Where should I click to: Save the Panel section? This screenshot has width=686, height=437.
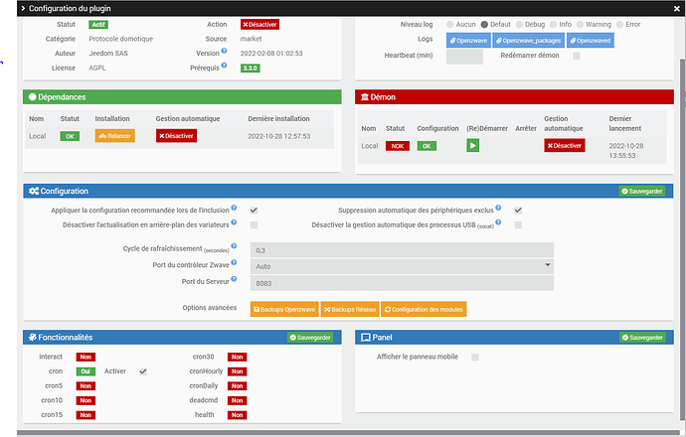click(642, 338)
